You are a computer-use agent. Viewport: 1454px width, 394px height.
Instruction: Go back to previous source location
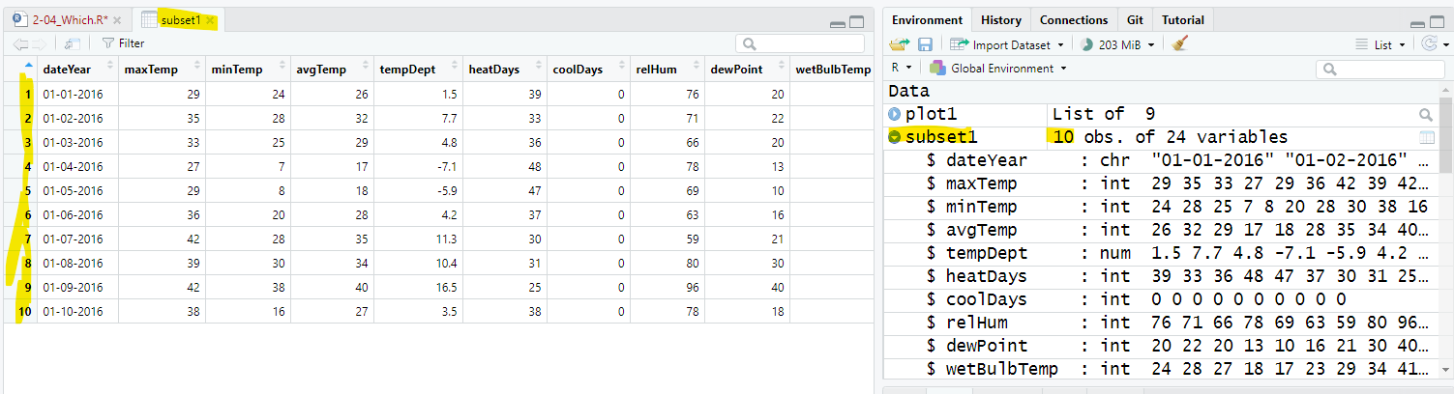pyautogui.click(x=19, y=43)
